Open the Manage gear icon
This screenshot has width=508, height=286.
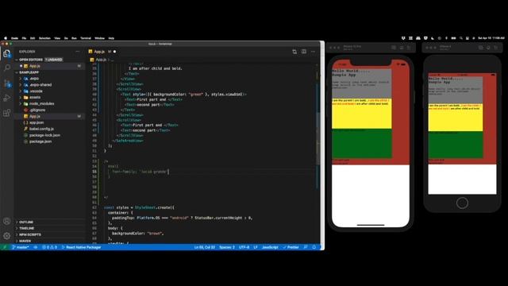[6, 236]
